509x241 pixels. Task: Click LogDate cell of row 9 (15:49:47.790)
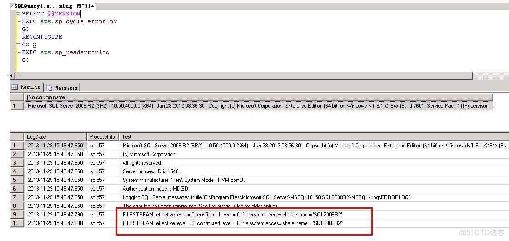tap(56, 215)
